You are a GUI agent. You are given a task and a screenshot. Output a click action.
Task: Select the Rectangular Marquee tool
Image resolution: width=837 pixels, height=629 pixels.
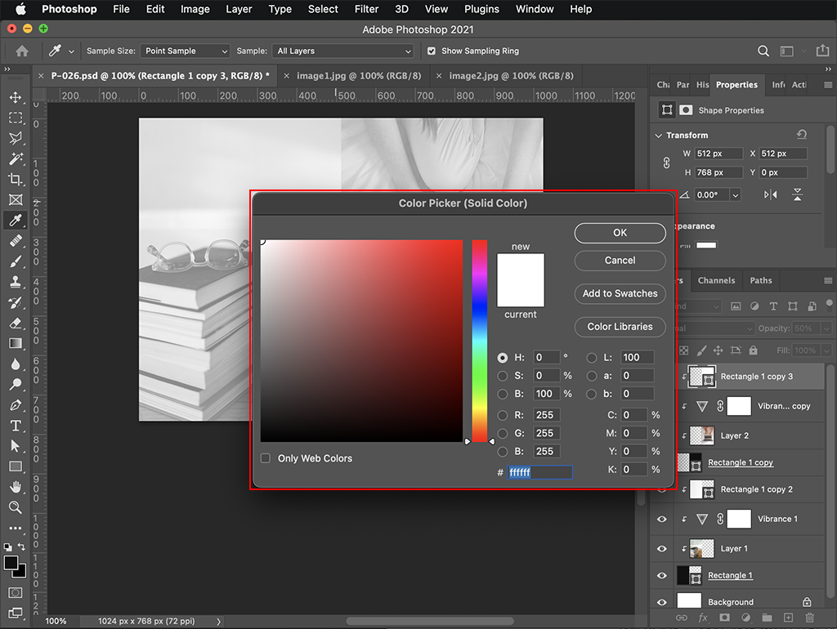(x=16, y=118)
